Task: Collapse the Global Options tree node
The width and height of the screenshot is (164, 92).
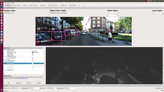Action: pyautogui.click(x=4, y=50)
